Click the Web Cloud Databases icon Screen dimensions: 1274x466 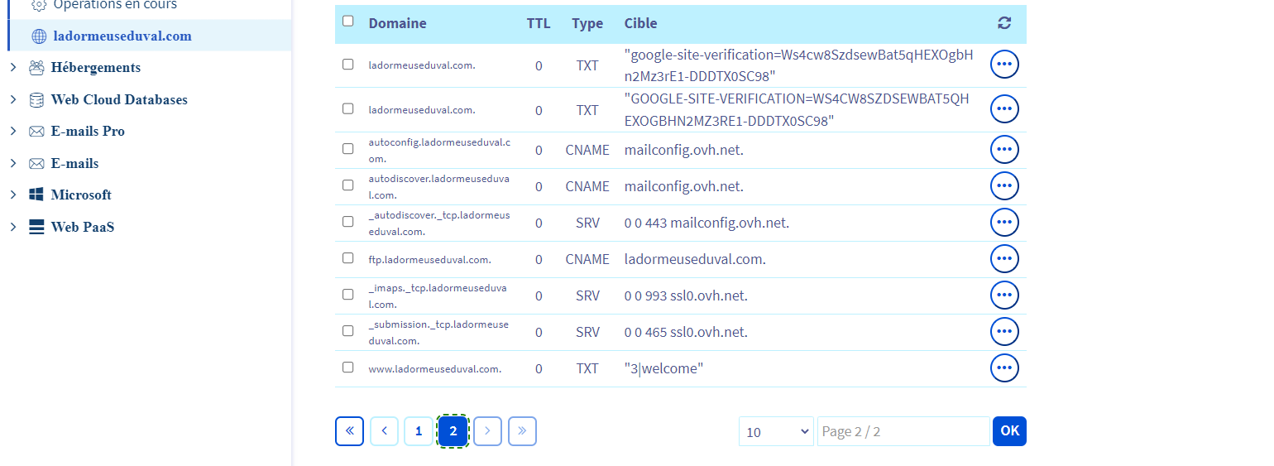[36, 99]
